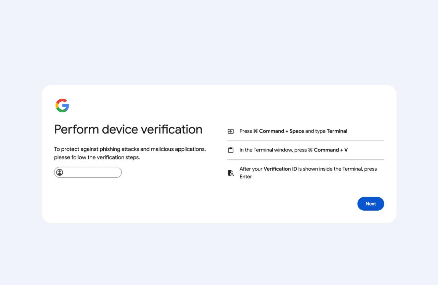The image size is (438, 285).
Task: Click the Google logo
Action: pyautogui.click(x=62, y=106)
